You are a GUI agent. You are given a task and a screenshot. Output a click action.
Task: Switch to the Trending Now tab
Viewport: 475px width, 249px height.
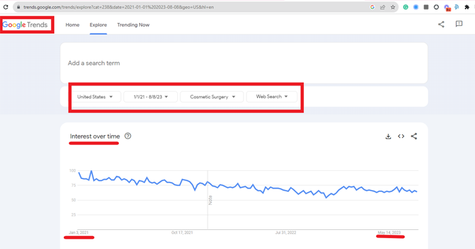133,25
